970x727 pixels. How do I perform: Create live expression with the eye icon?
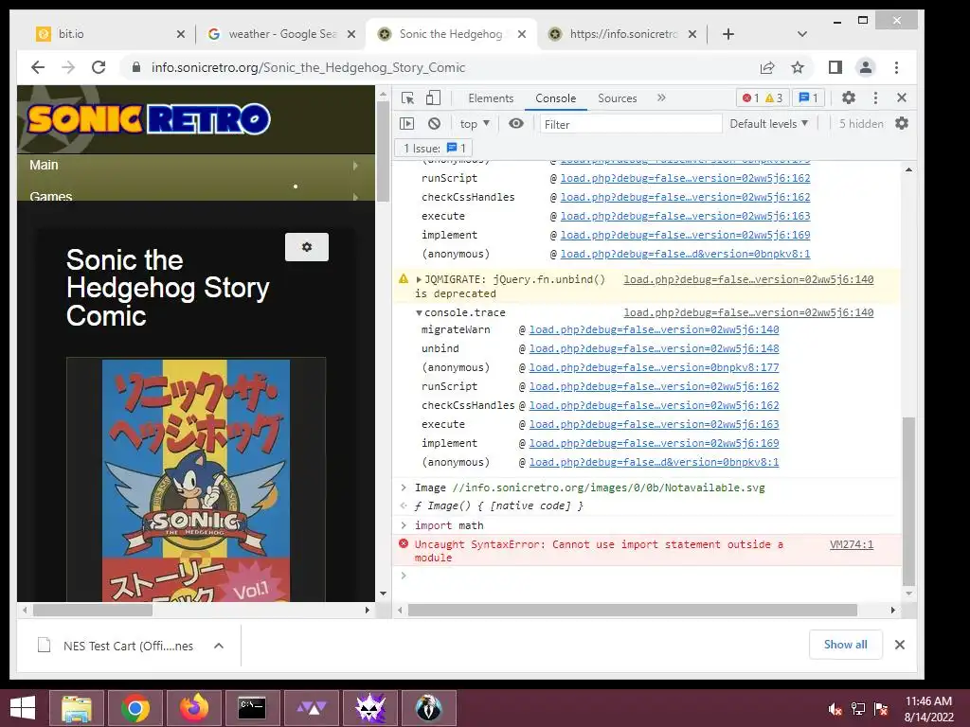click(x=516, y=124)
